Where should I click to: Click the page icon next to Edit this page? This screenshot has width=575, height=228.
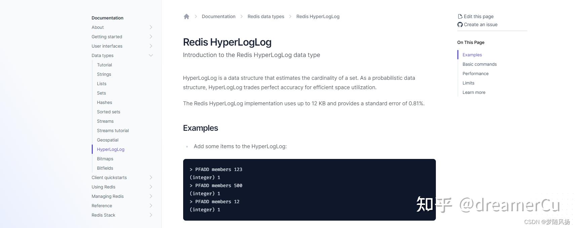(460, 16)
